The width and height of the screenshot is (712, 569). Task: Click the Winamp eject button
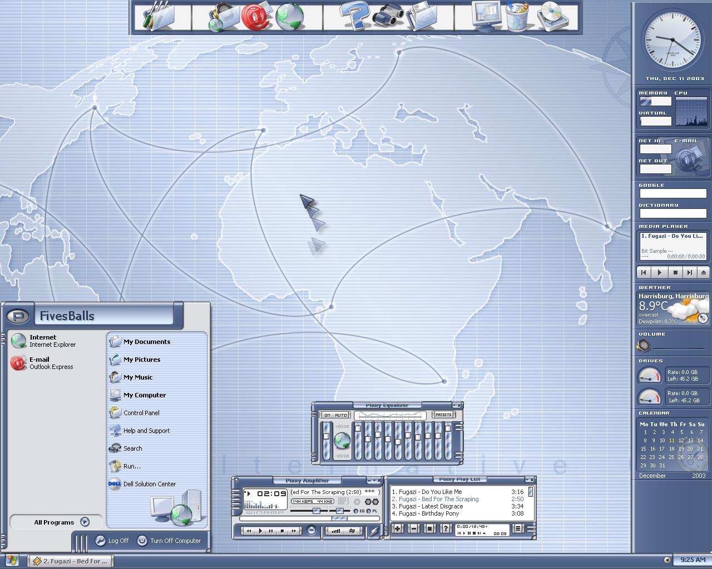click(311, 531)
